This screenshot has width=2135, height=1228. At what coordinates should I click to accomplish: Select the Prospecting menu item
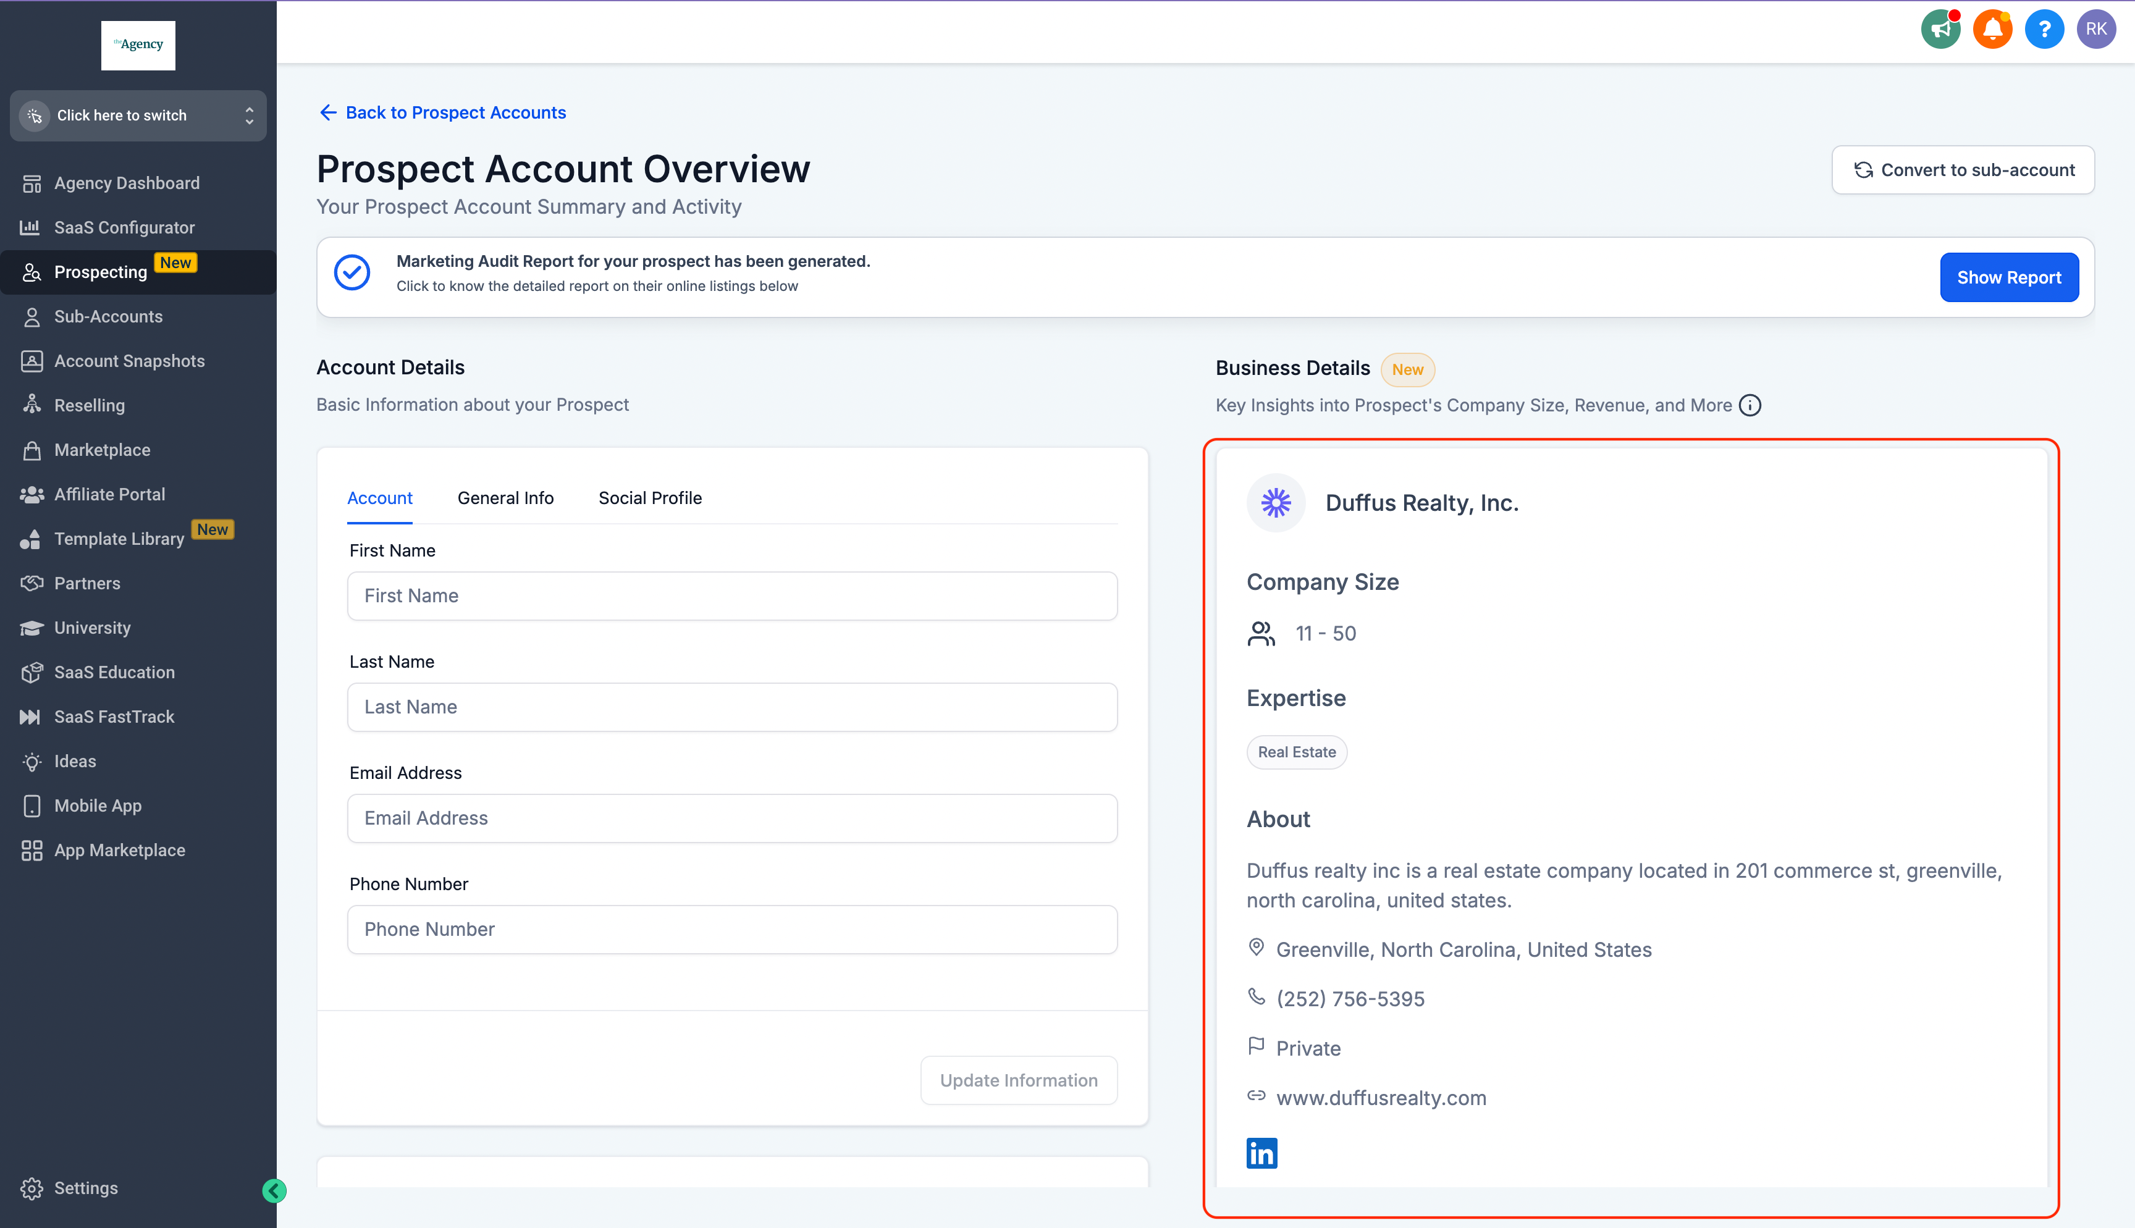[x=138, y=272]
